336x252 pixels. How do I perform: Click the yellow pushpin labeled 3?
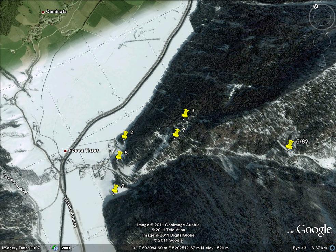[185, 114]
